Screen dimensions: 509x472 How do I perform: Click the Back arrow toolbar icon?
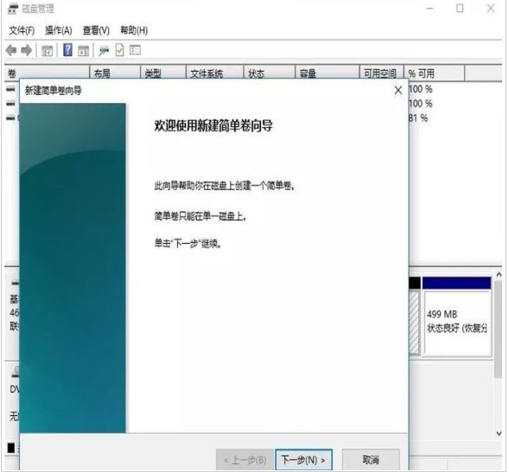point(11,50)
